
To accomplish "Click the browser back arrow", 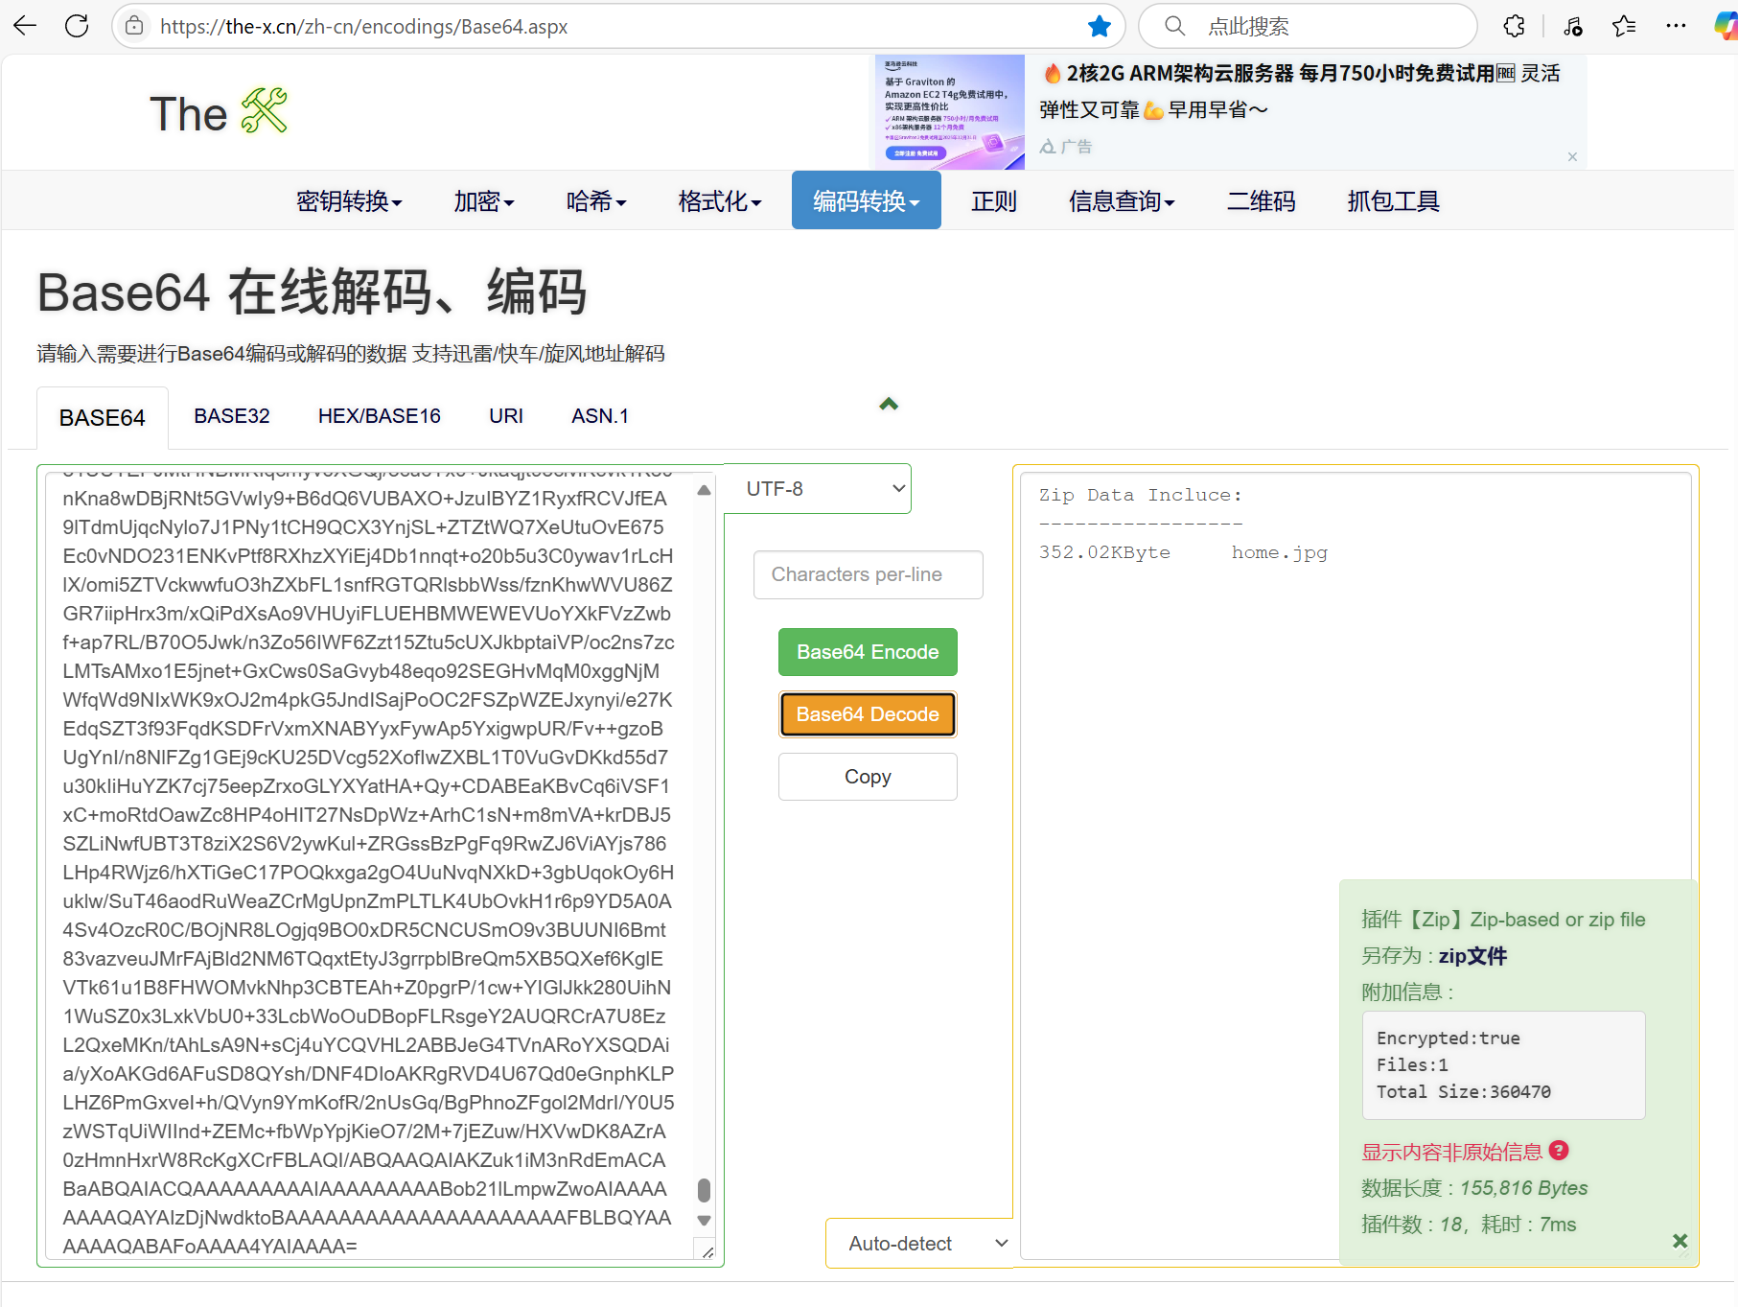I will (x=26, y=26).
